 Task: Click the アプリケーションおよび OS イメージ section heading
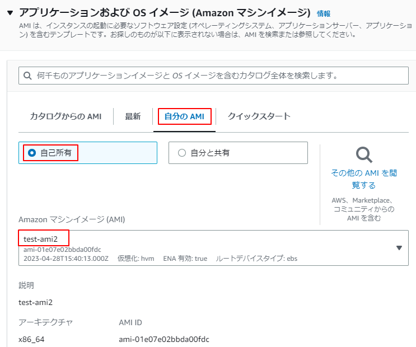click(165, 12)
